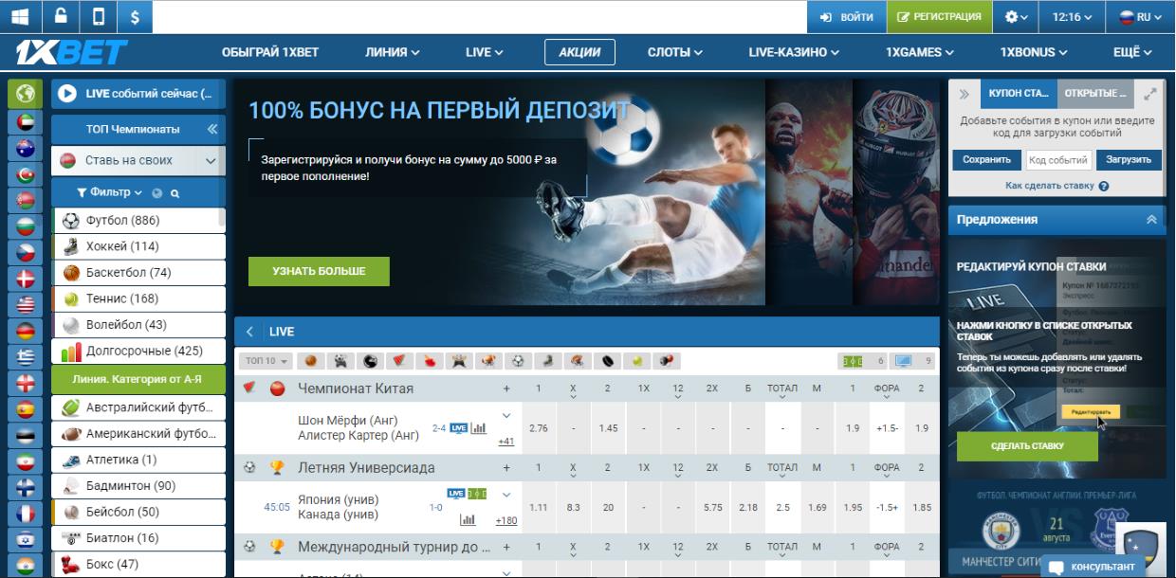Click the Загрузить coupon button
Image resolution: width=1176 pixels, height=578 pixels.
[x=1129, y=160]
